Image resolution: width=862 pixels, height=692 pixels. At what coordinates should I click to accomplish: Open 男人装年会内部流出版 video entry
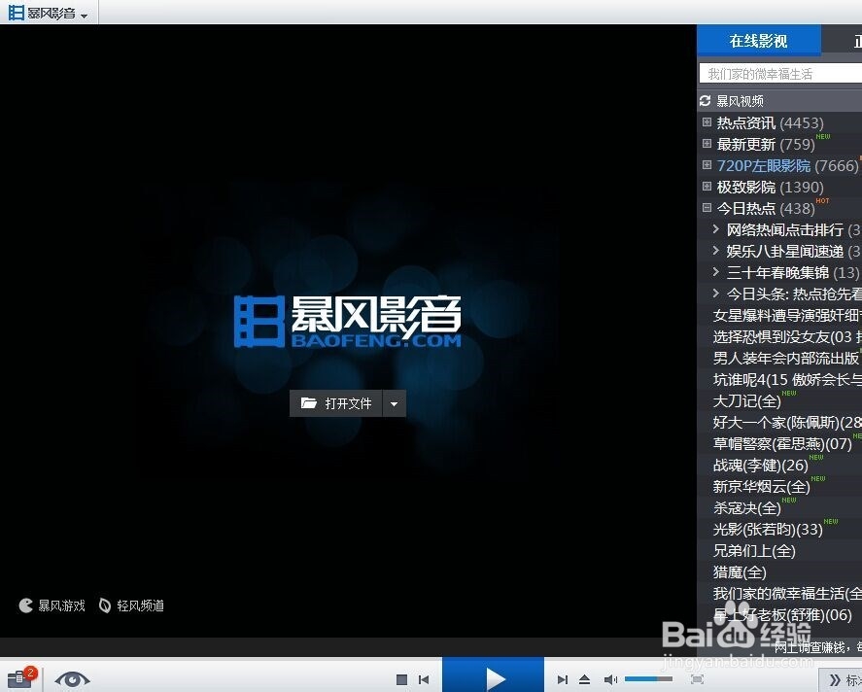pos(786,358)
